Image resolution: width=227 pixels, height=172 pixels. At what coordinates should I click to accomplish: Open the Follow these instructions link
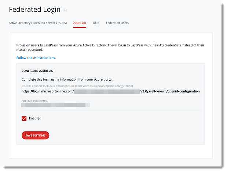(36, 58)
